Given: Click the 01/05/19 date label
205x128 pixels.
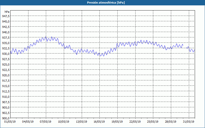Looking at the screenshot, I should [10, 122].
